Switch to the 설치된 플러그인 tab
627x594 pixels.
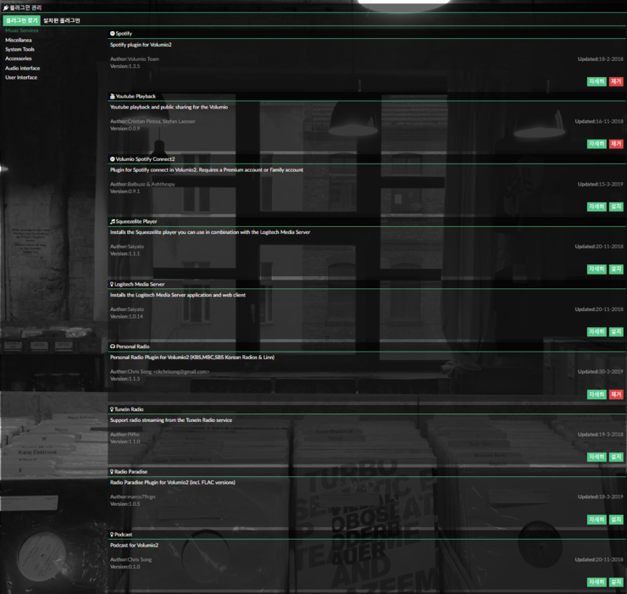62,20
